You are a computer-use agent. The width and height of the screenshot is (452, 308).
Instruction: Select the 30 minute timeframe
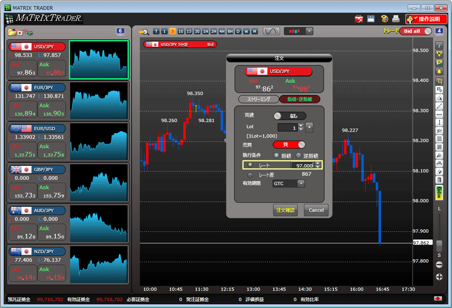(x=197, y=31)
